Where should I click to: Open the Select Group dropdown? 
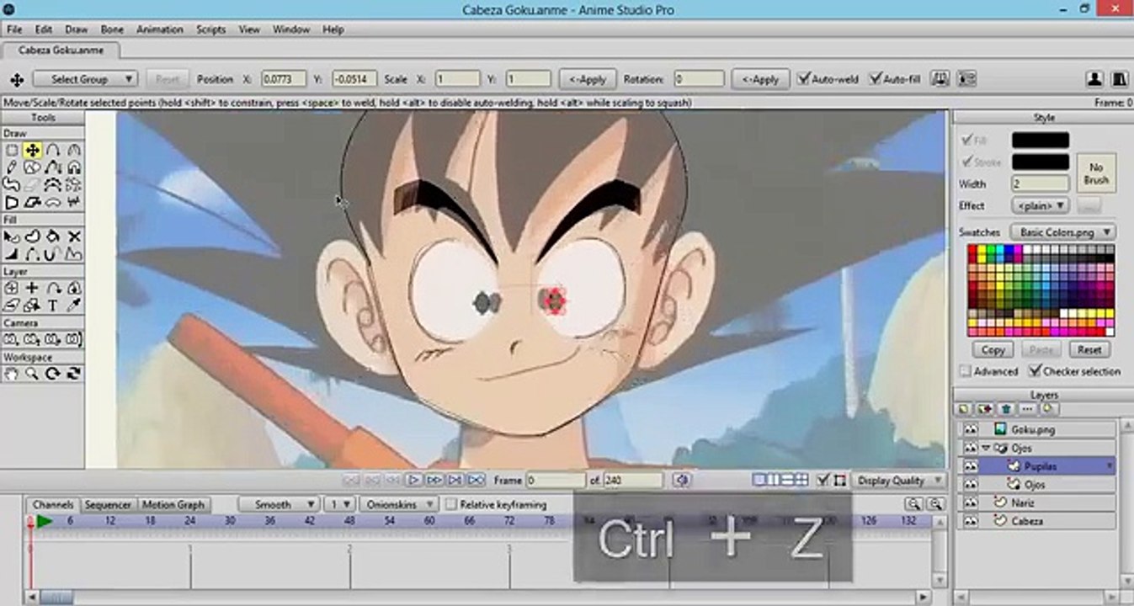pyautogui.click(x=85, y=79)
